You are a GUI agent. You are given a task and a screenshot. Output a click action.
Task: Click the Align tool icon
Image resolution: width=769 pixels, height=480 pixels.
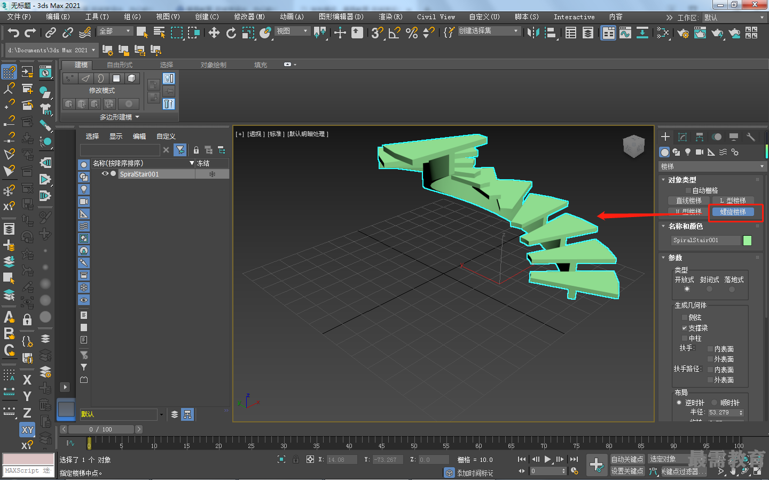point(550,33)
